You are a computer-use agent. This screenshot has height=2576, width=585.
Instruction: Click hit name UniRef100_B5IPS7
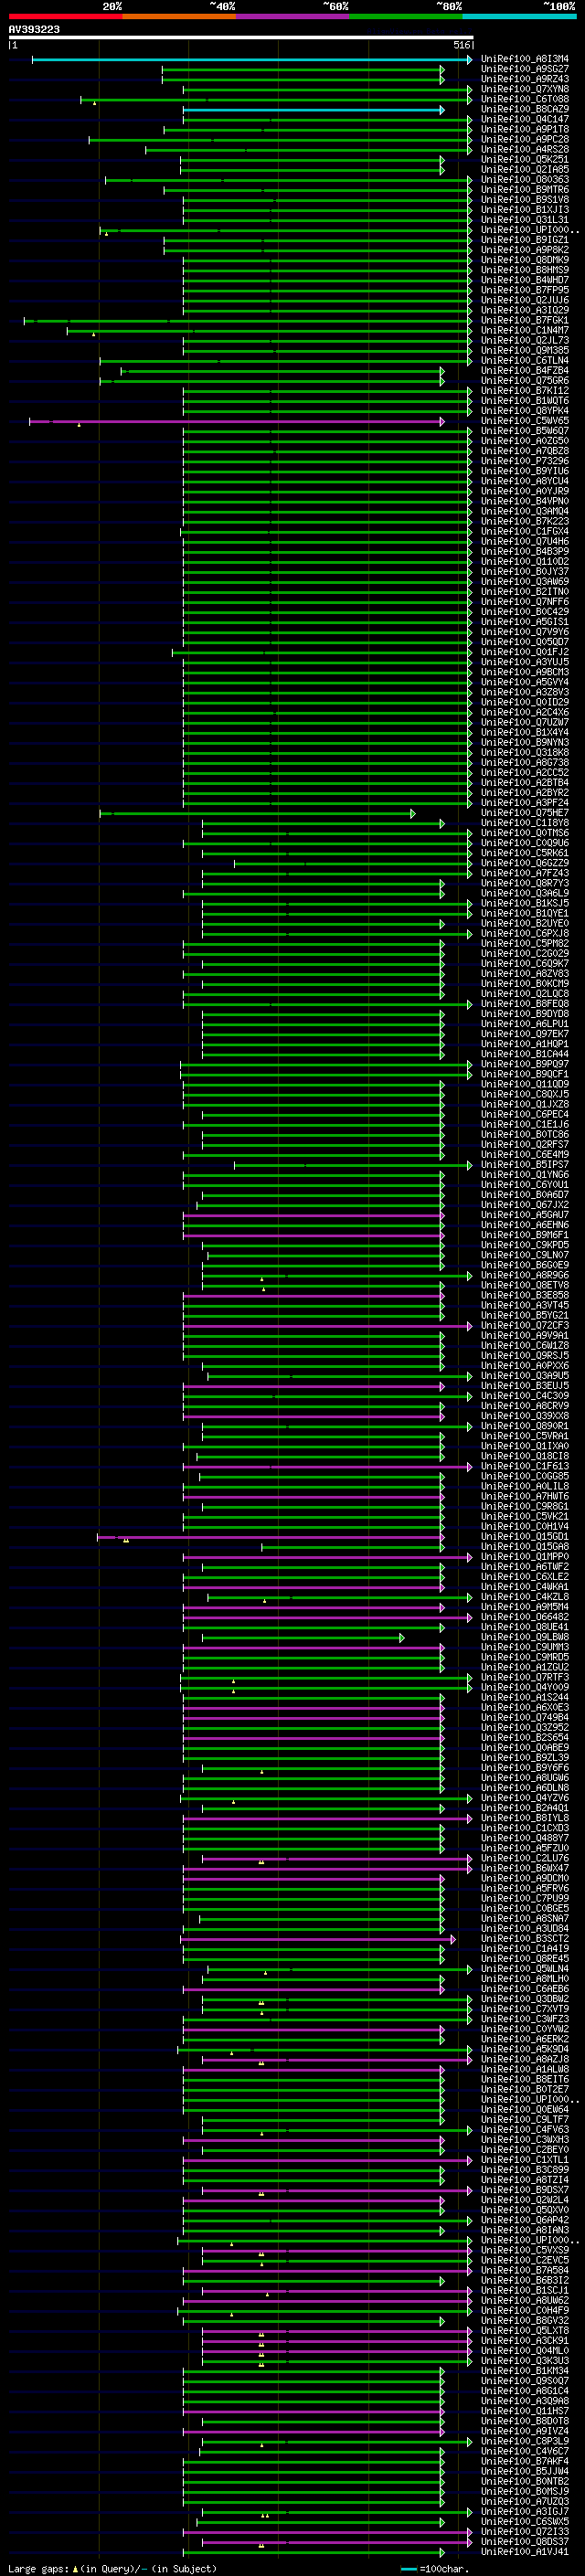pyautogui.click(x=525, y=1165)
